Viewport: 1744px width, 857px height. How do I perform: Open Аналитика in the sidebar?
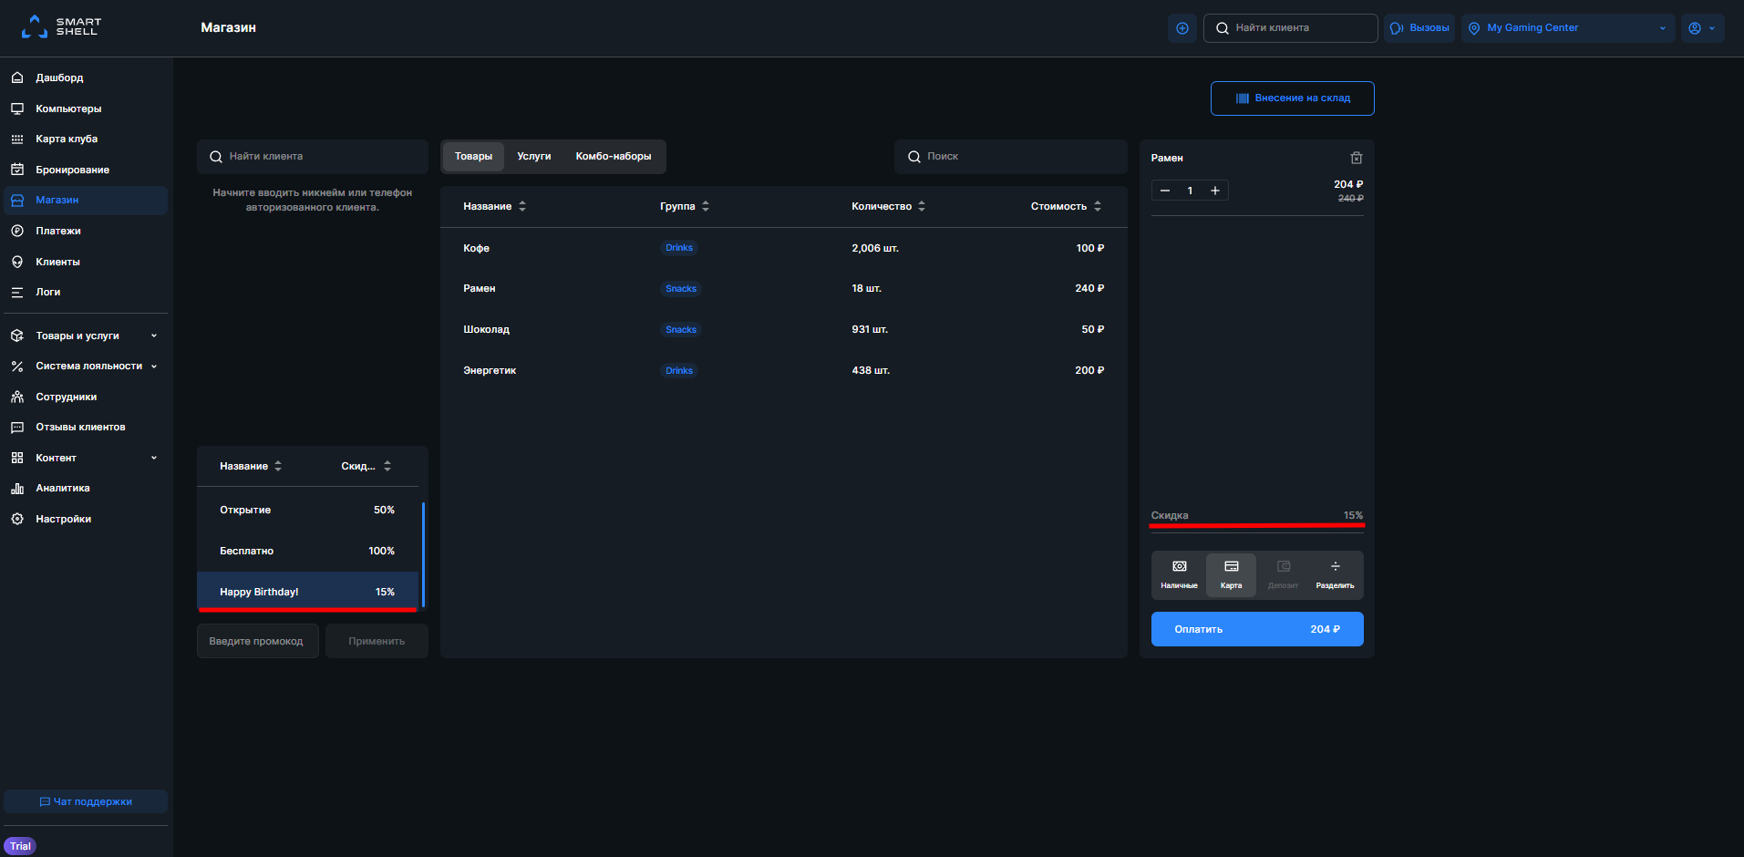[63, 489]
